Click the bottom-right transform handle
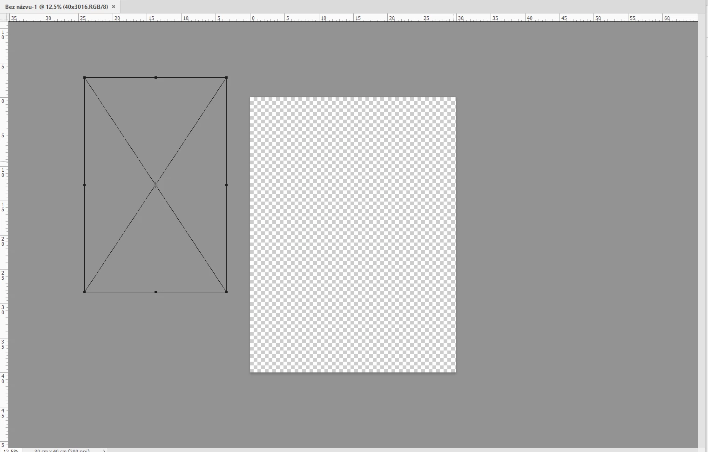 [x=226, y=292]
